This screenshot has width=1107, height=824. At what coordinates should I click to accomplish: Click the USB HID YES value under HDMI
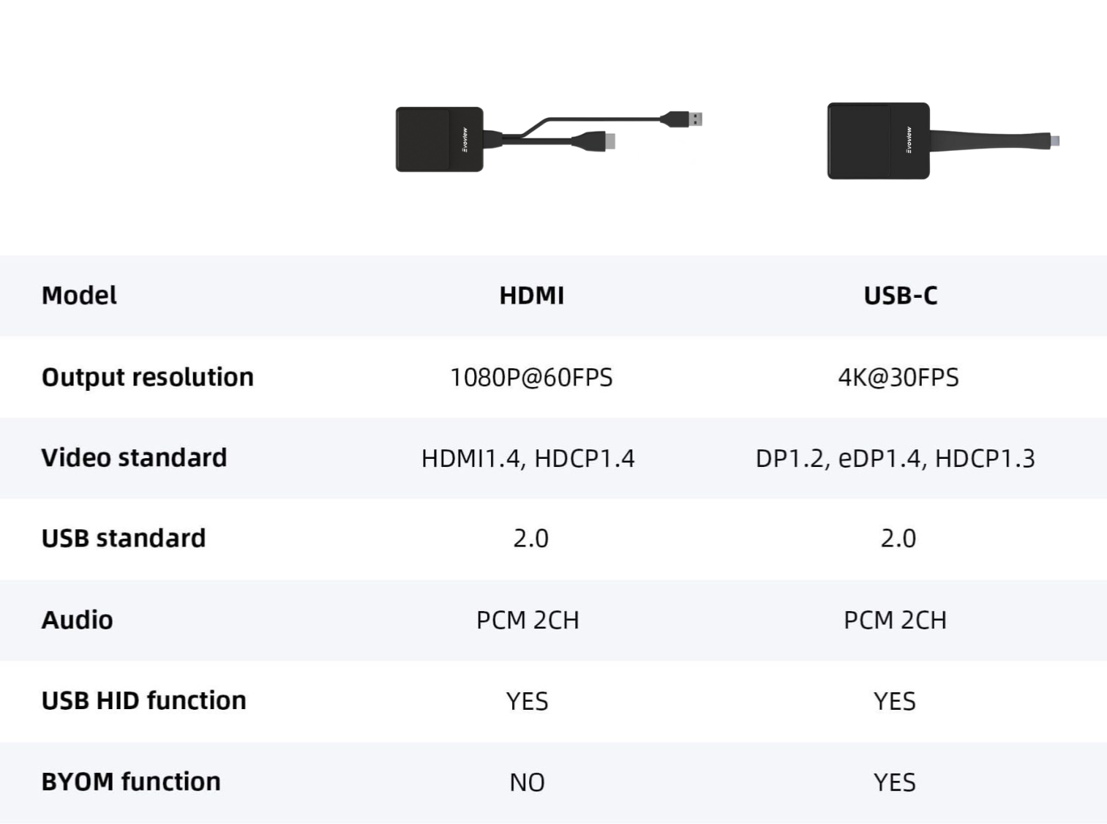pos(527,702)
